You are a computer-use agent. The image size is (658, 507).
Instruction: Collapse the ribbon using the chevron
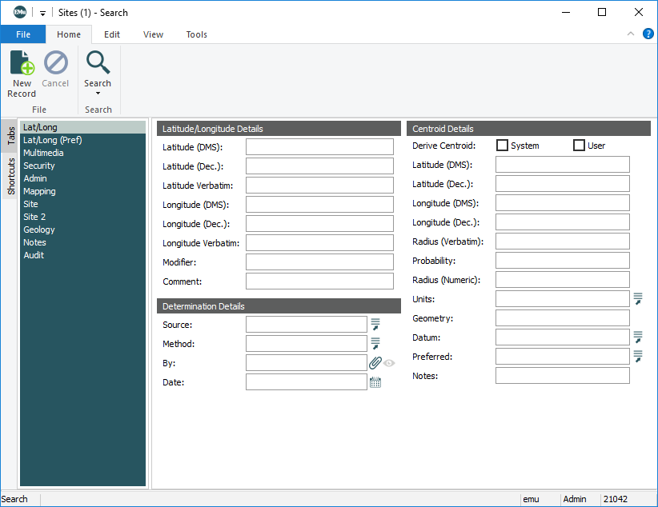pyautogui.click(x=631, y=34)
